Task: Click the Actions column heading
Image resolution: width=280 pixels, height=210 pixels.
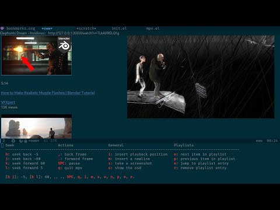Action: 65,145
